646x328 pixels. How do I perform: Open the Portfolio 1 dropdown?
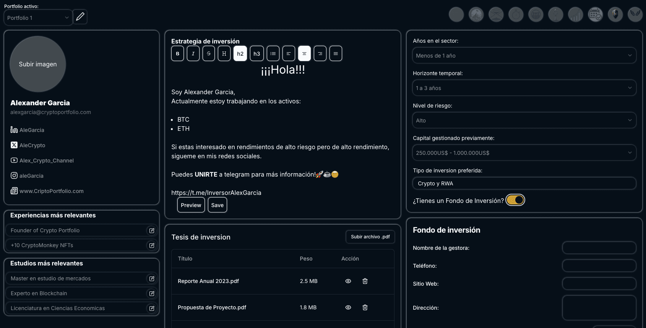coord(38,18)
